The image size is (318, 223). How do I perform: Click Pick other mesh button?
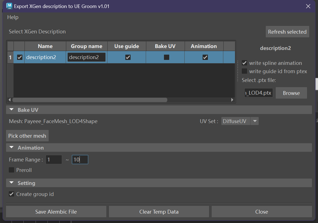coord(27,136)
